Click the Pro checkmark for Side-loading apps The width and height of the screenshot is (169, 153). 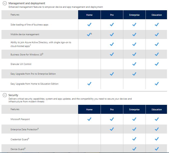coord(112,25)
